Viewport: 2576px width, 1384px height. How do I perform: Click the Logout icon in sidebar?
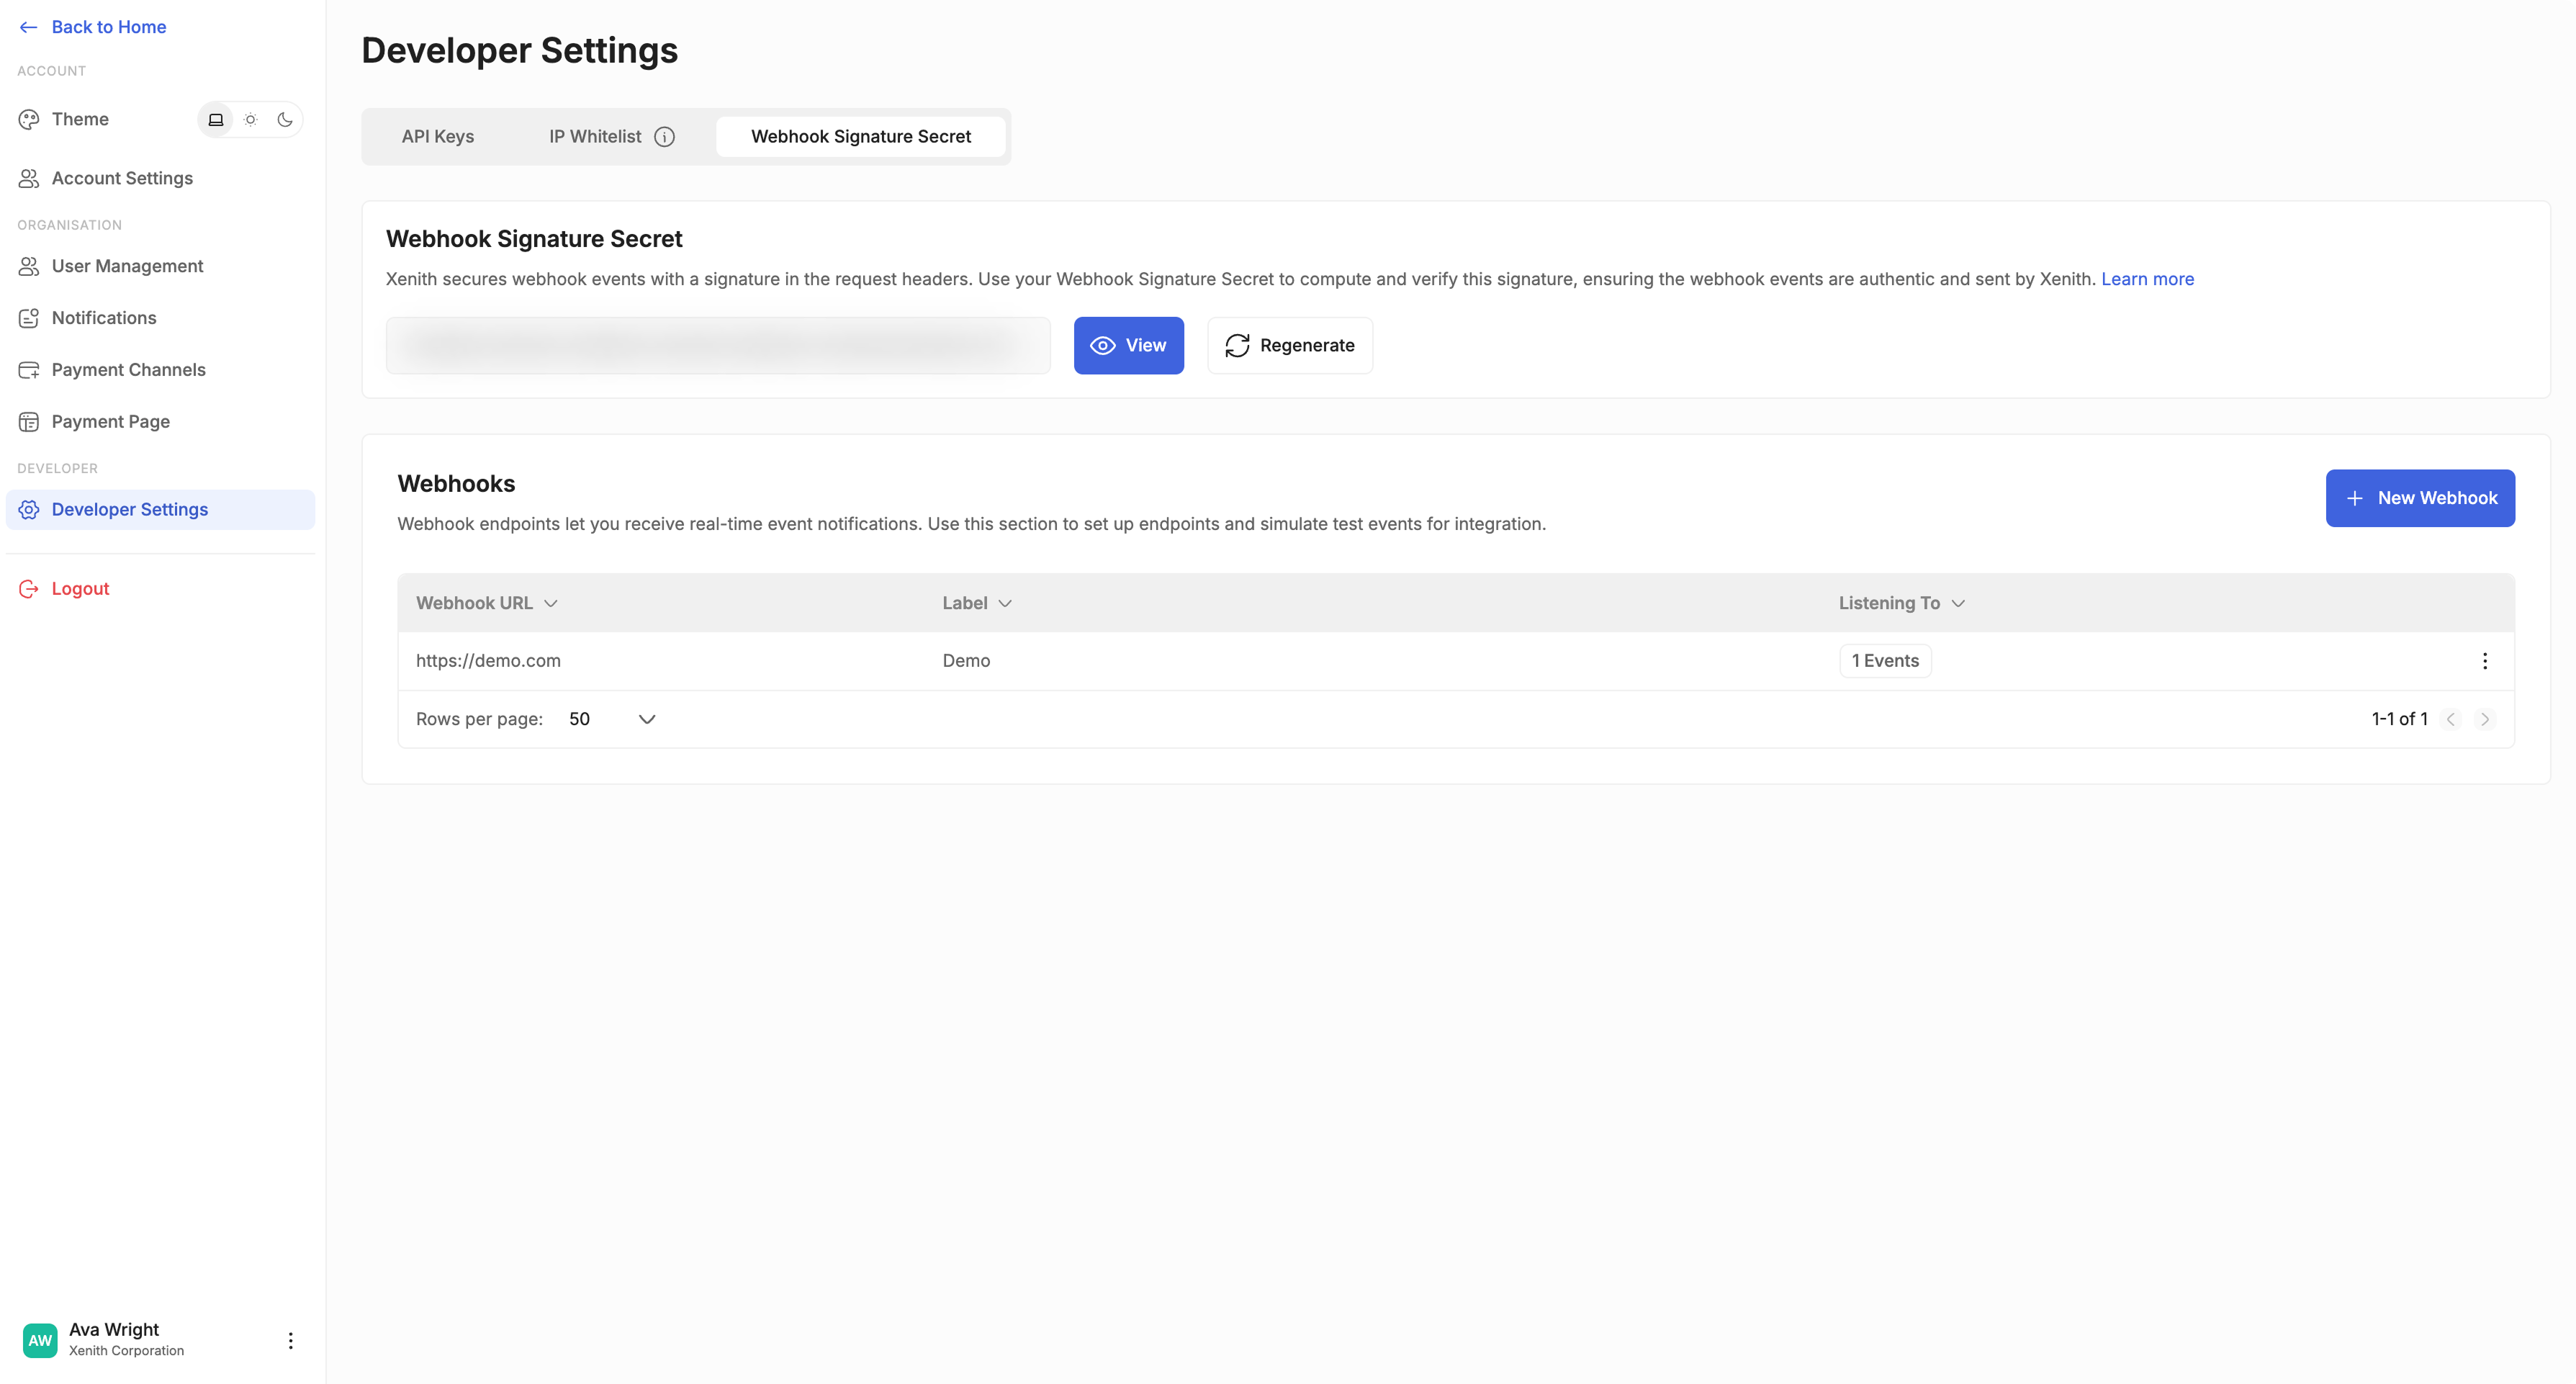(28, 589)
